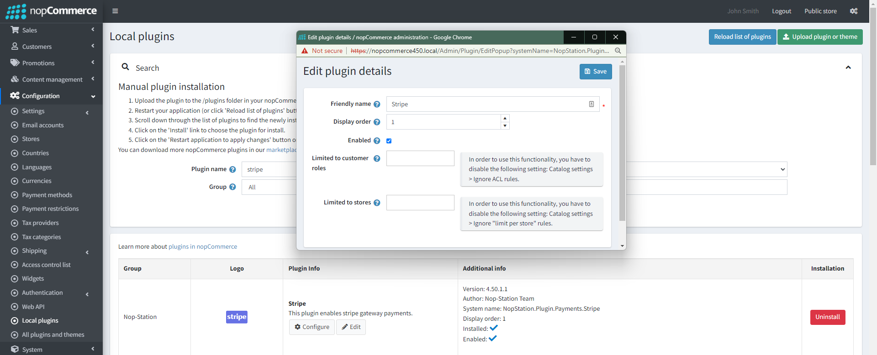This screenshot has width=877, height=355.
Task: Click the Promotions tags icon
Action: (15, 63)
